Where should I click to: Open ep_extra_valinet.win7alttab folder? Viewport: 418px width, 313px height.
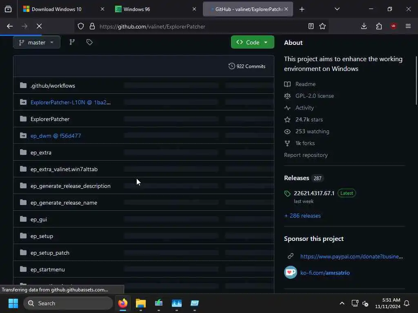[x=64, y=169]
